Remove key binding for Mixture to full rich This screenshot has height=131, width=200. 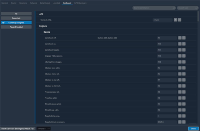pos(184,86)
